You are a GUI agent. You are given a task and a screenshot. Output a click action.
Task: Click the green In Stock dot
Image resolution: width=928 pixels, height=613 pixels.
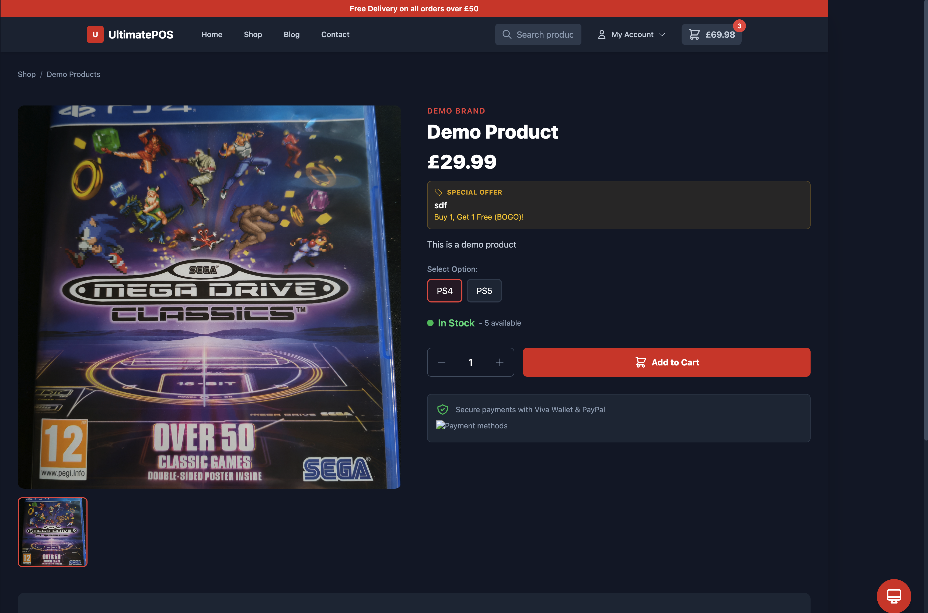tap(430, 323)
